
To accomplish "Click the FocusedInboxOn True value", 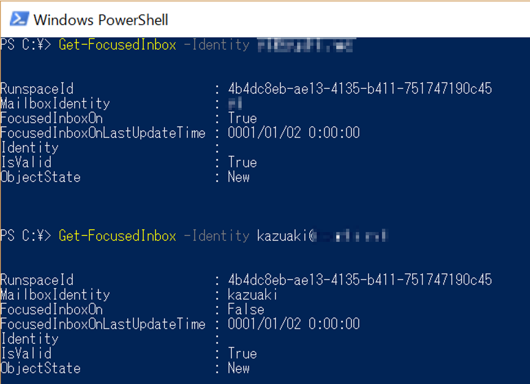I will 242,118.
